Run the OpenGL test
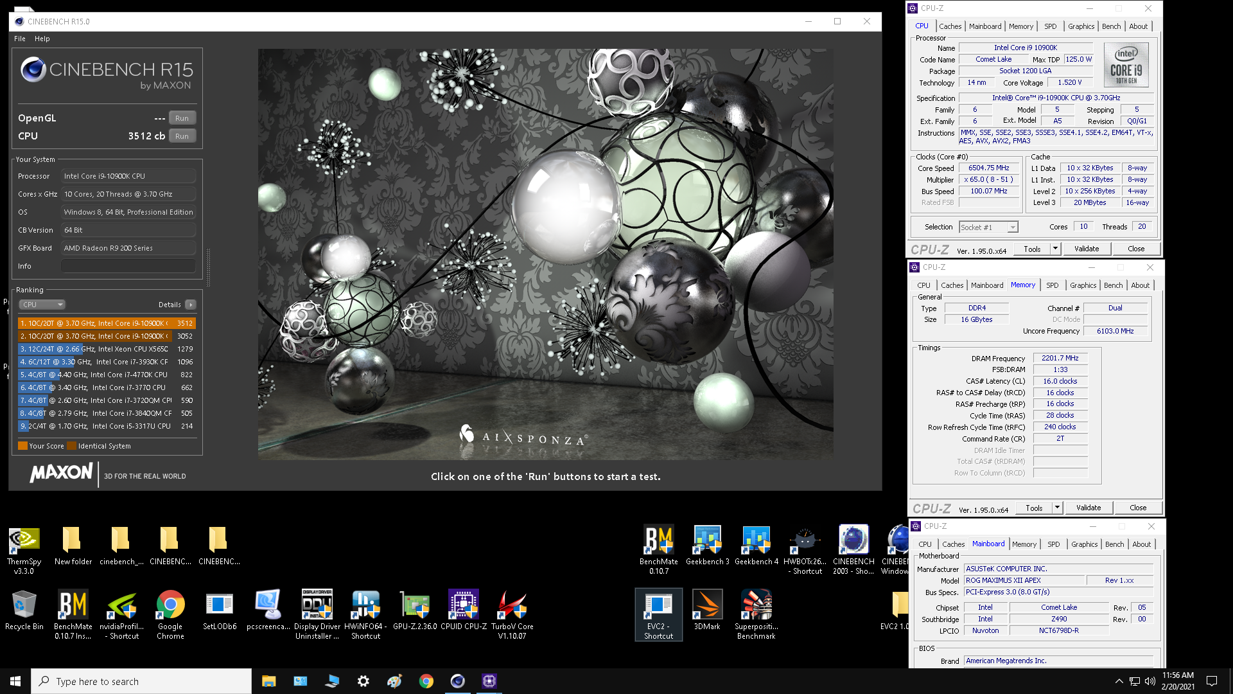1233x694 pixels. point(182,118)
